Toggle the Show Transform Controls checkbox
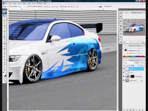The height and width of the screenshot is (111, 148). 28,6
